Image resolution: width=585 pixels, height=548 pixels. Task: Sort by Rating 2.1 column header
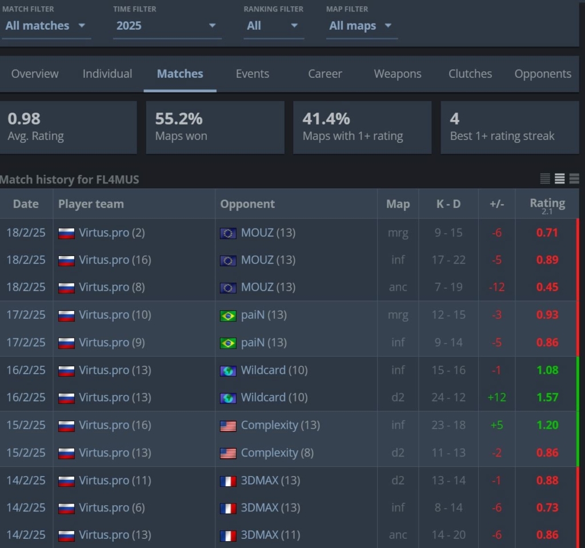[547, 205]
